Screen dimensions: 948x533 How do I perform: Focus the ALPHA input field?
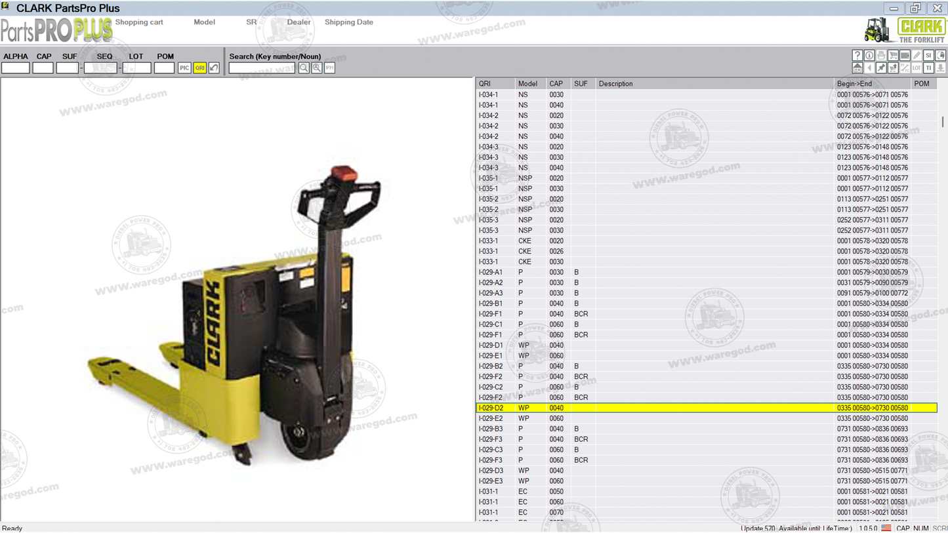coord(15,68)
